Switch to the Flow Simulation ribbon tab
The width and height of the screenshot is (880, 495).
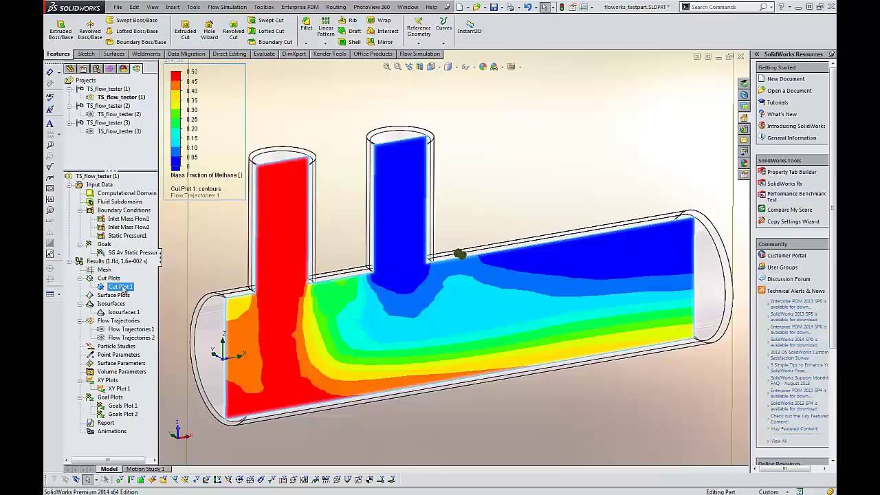(419, 54)
